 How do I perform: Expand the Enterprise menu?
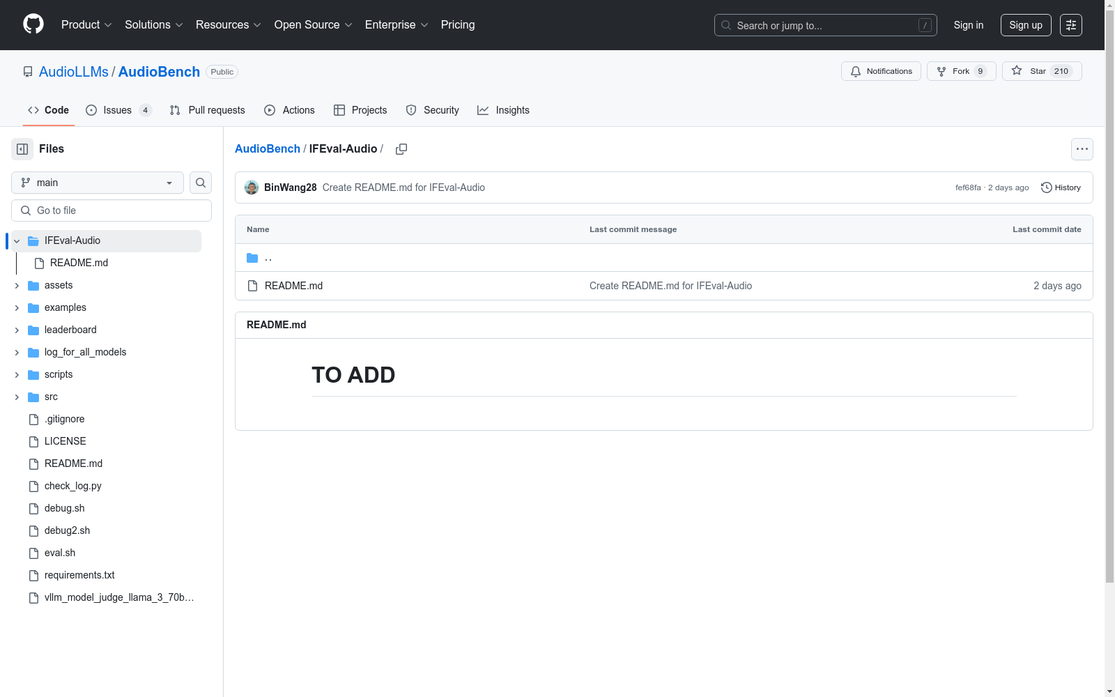pyautogui.click(x=397, y=25)
